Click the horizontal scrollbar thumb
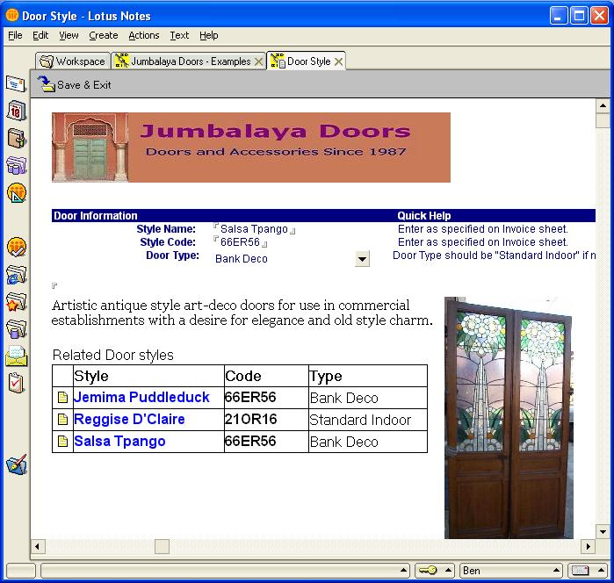 [162, 546]
